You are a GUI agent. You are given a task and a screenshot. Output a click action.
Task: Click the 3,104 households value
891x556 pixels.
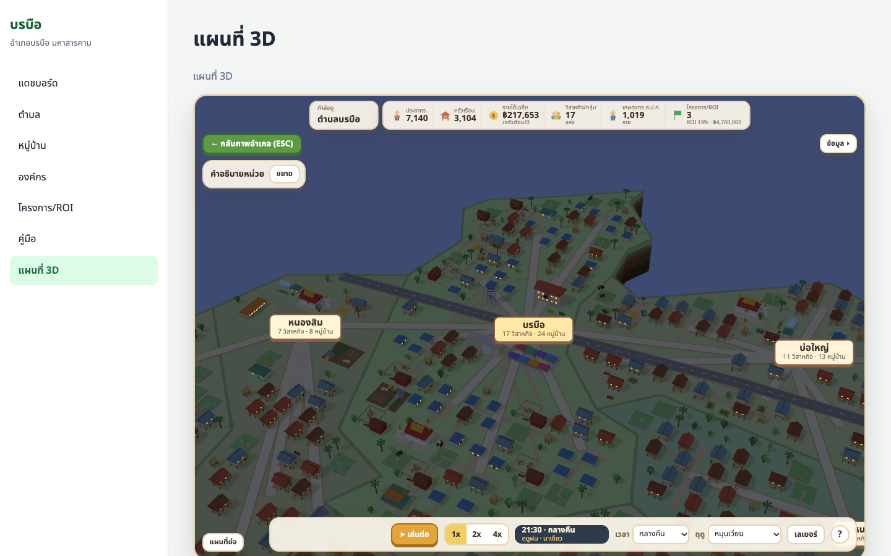click(x=465, y=118)
